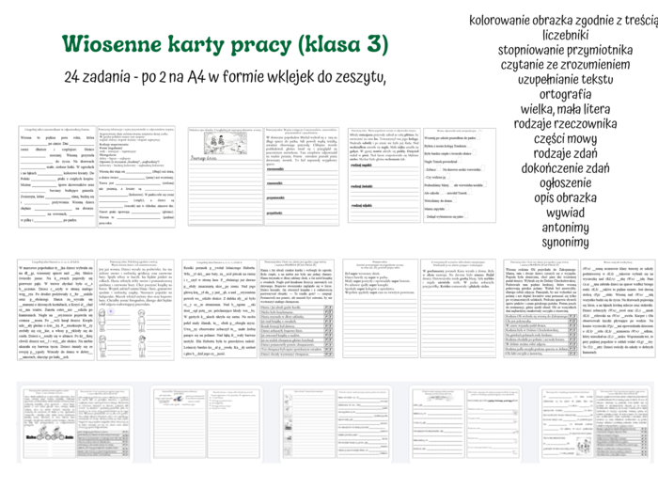Screen dimensions: 658x489
Task: Open the worksheet showing four children figures
Action: pyautogui.click(x=135, y=309)
